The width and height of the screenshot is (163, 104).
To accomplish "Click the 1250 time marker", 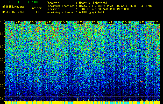I will pos(157,22).
